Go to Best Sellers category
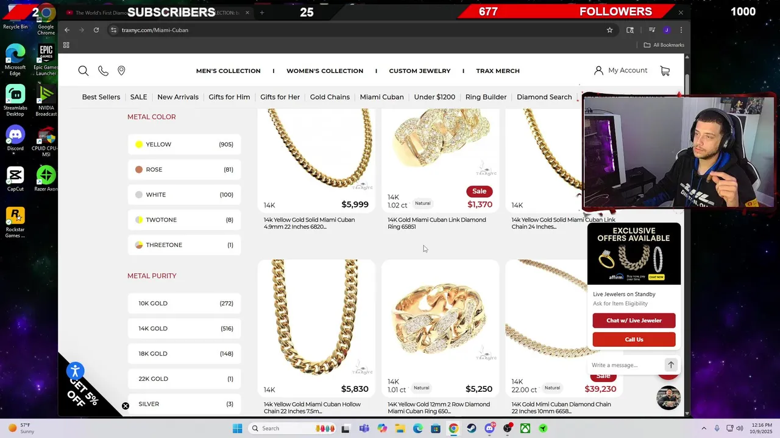 [101, 97]
